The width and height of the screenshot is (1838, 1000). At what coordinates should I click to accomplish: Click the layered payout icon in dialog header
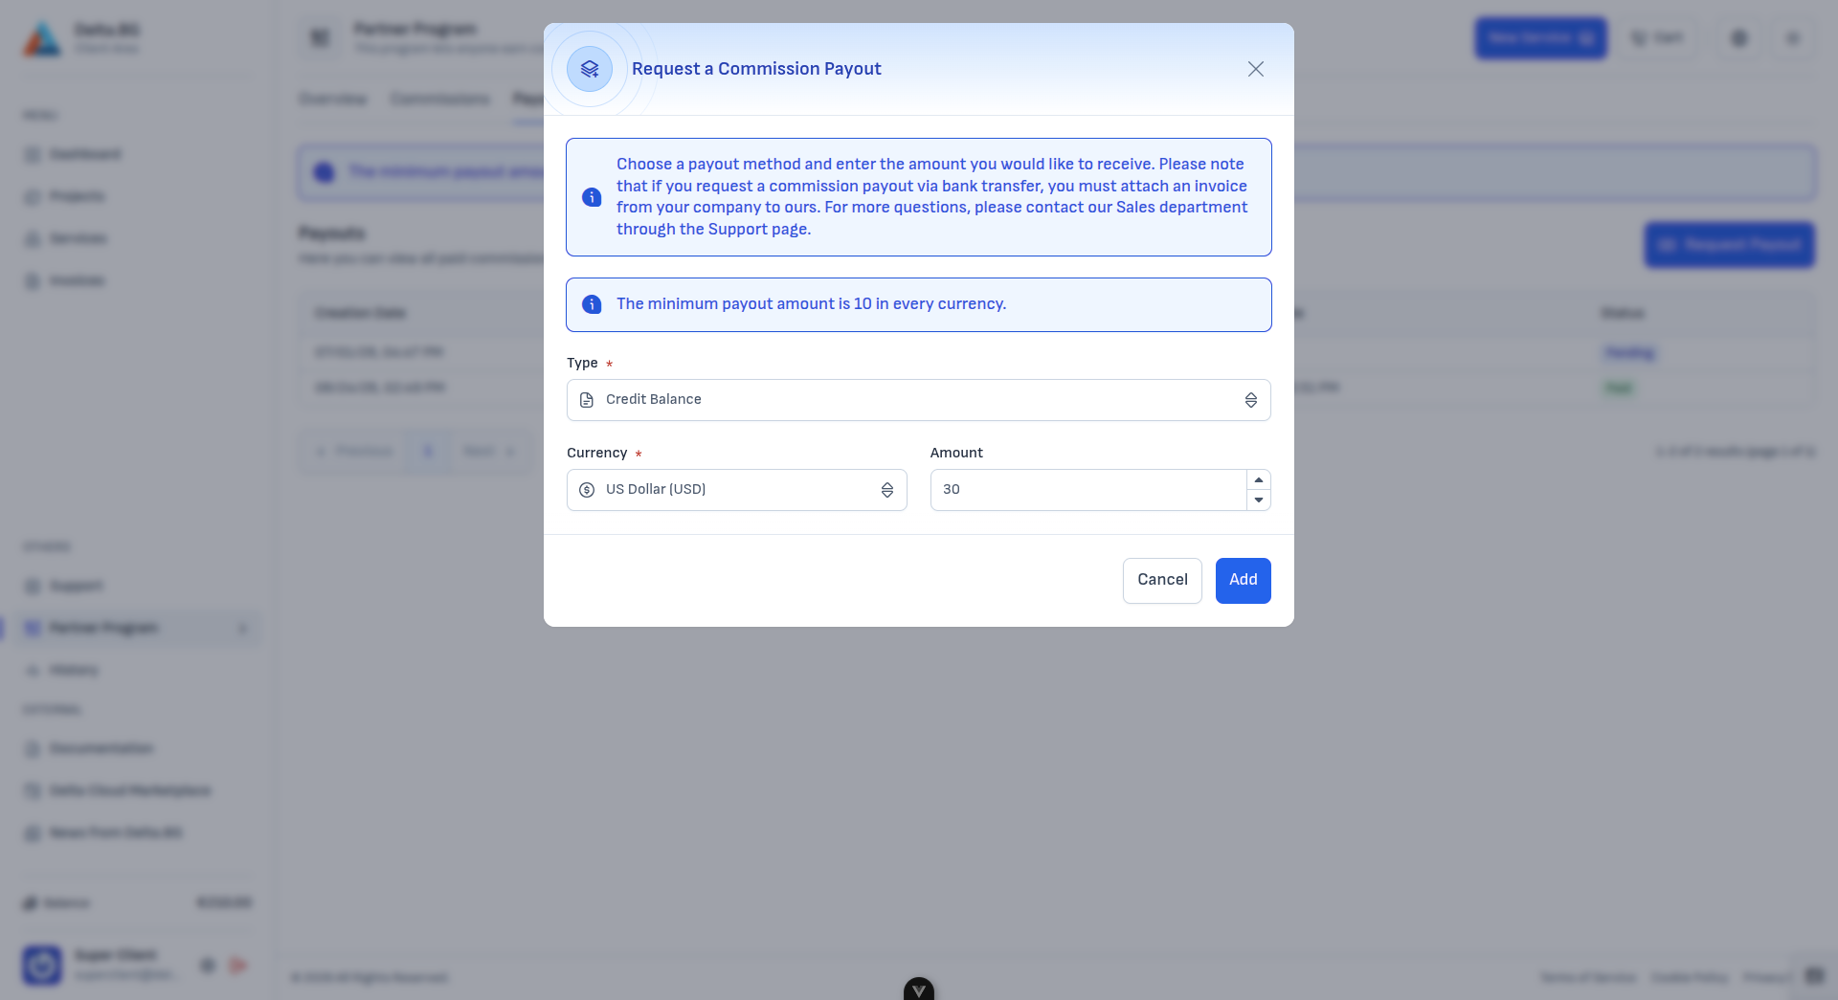coord(590,69)
